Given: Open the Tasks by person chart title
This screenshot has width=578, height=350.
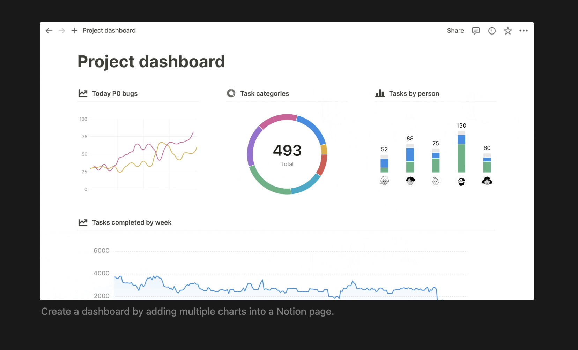Looking at the screenshot, I should [x=414, y=93].
